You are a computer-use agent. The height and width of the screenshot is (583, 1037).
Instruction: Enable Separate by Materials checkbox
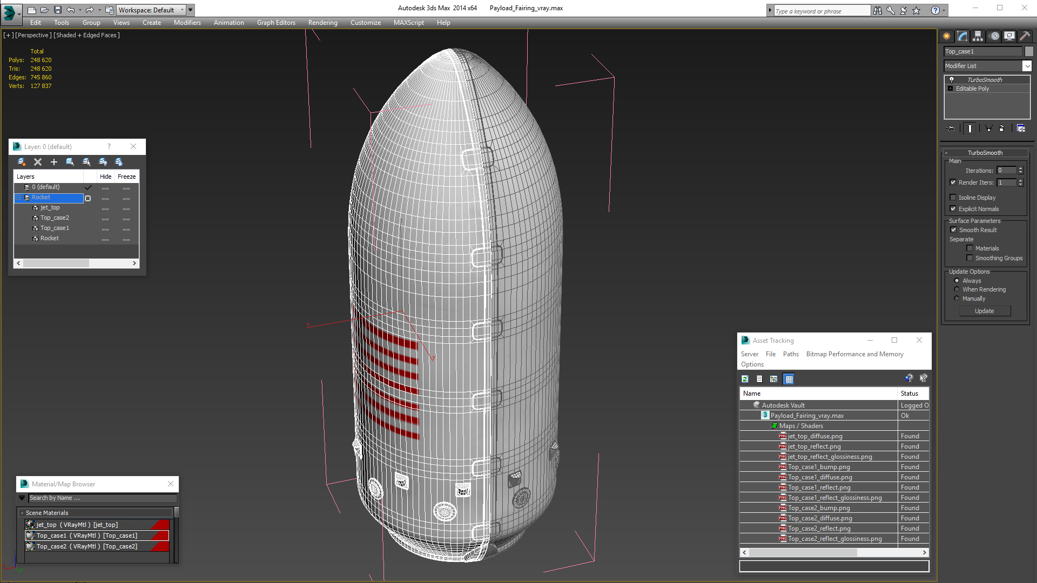(970, 248)
